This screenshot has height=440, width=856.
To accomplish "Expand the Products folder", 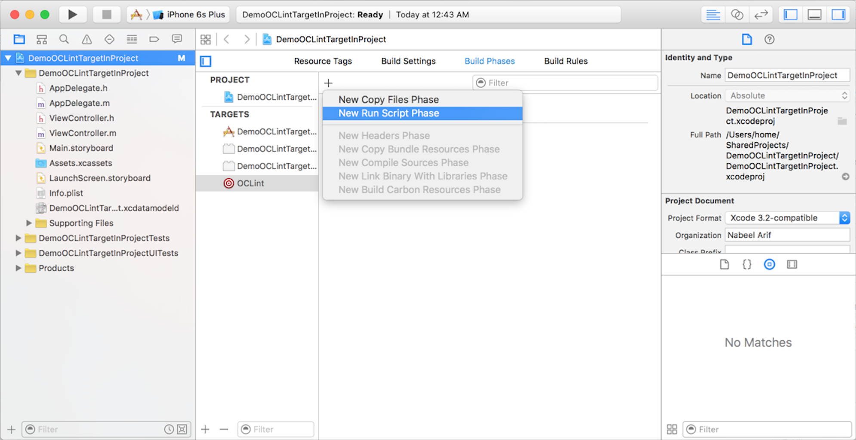I will click(18, 268).
